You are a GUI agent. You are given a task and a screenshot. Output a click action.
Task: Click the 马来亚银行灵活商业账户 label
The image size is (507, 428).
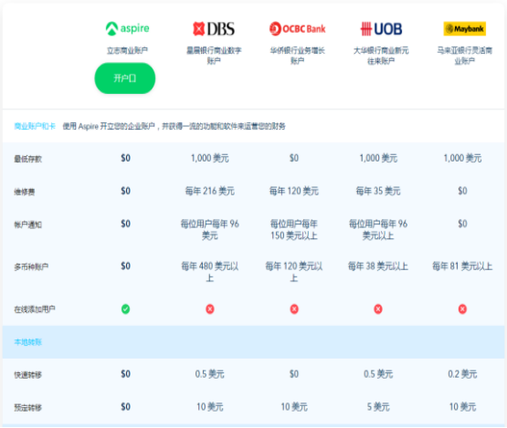click(465, 56)
